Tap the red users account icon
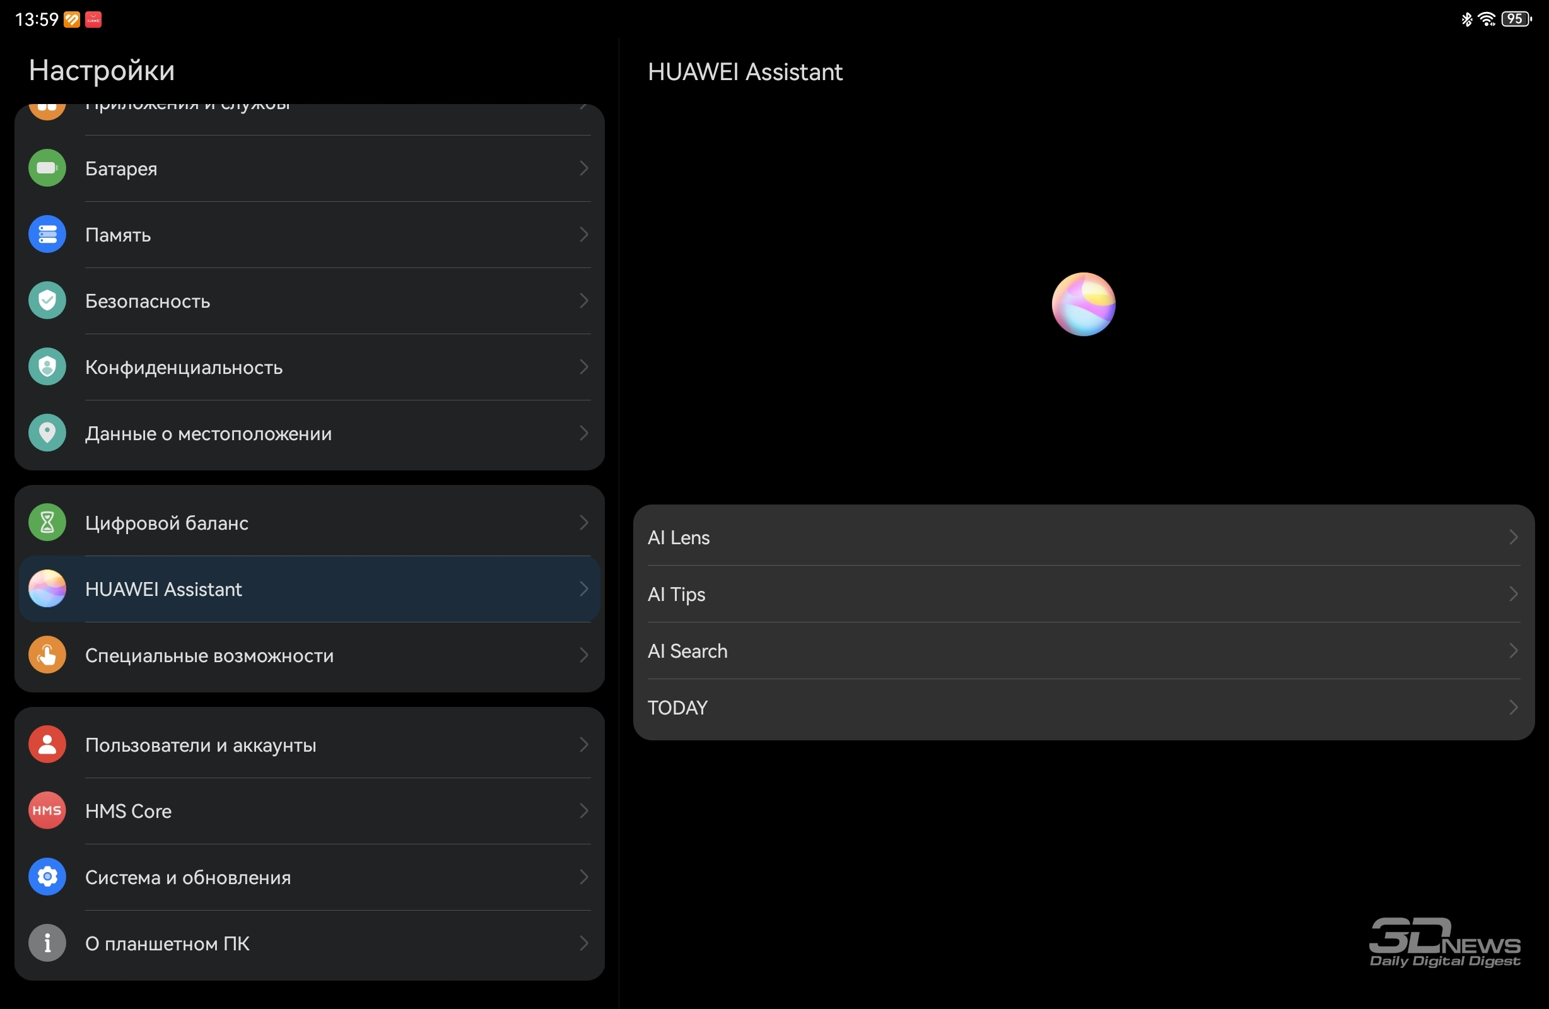This screenshot has width=1549, height=1009. click(x=47, y=745)
